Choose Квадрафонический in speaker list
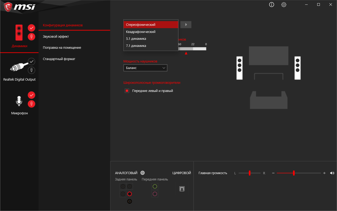 tap(151, 32)
